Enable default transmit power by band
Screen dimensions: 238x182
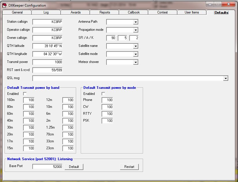(25, 94)
